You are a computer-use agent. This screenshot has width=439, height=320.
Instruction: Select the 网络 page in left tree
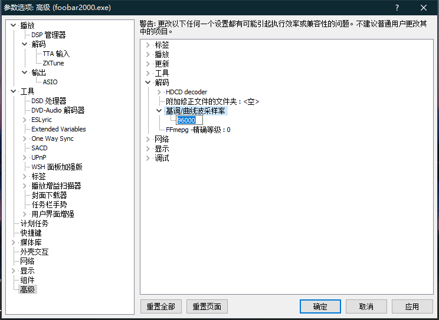[27, 261]
